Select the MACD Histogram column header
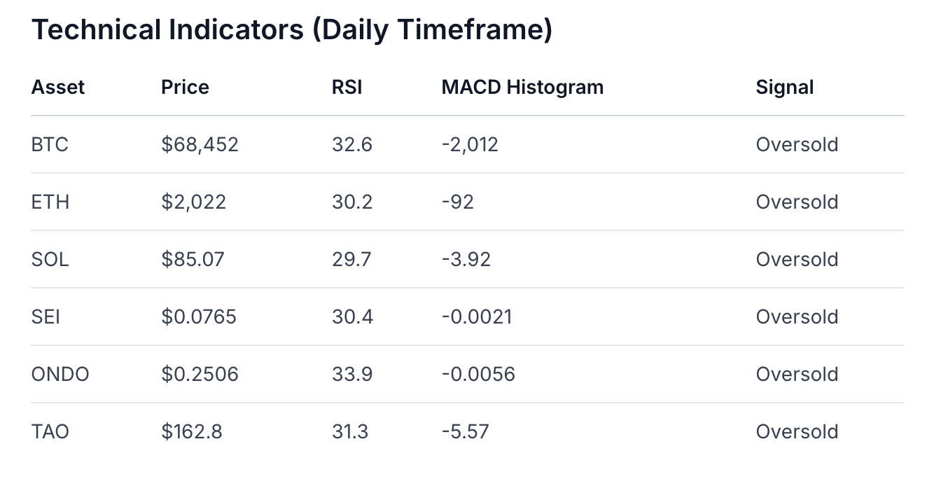 click(522, 88)
